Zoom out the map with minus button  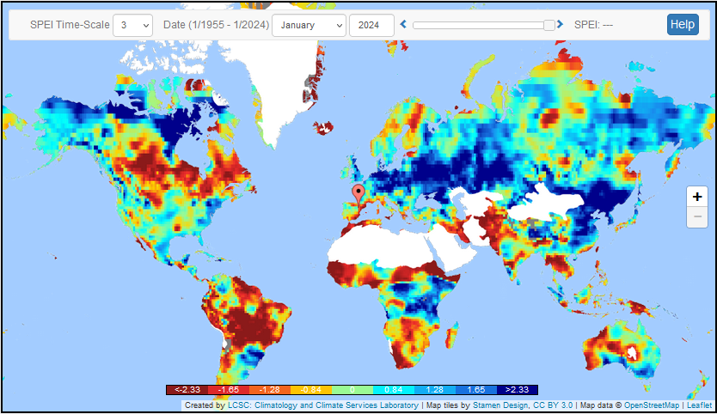tap(697, 217)
